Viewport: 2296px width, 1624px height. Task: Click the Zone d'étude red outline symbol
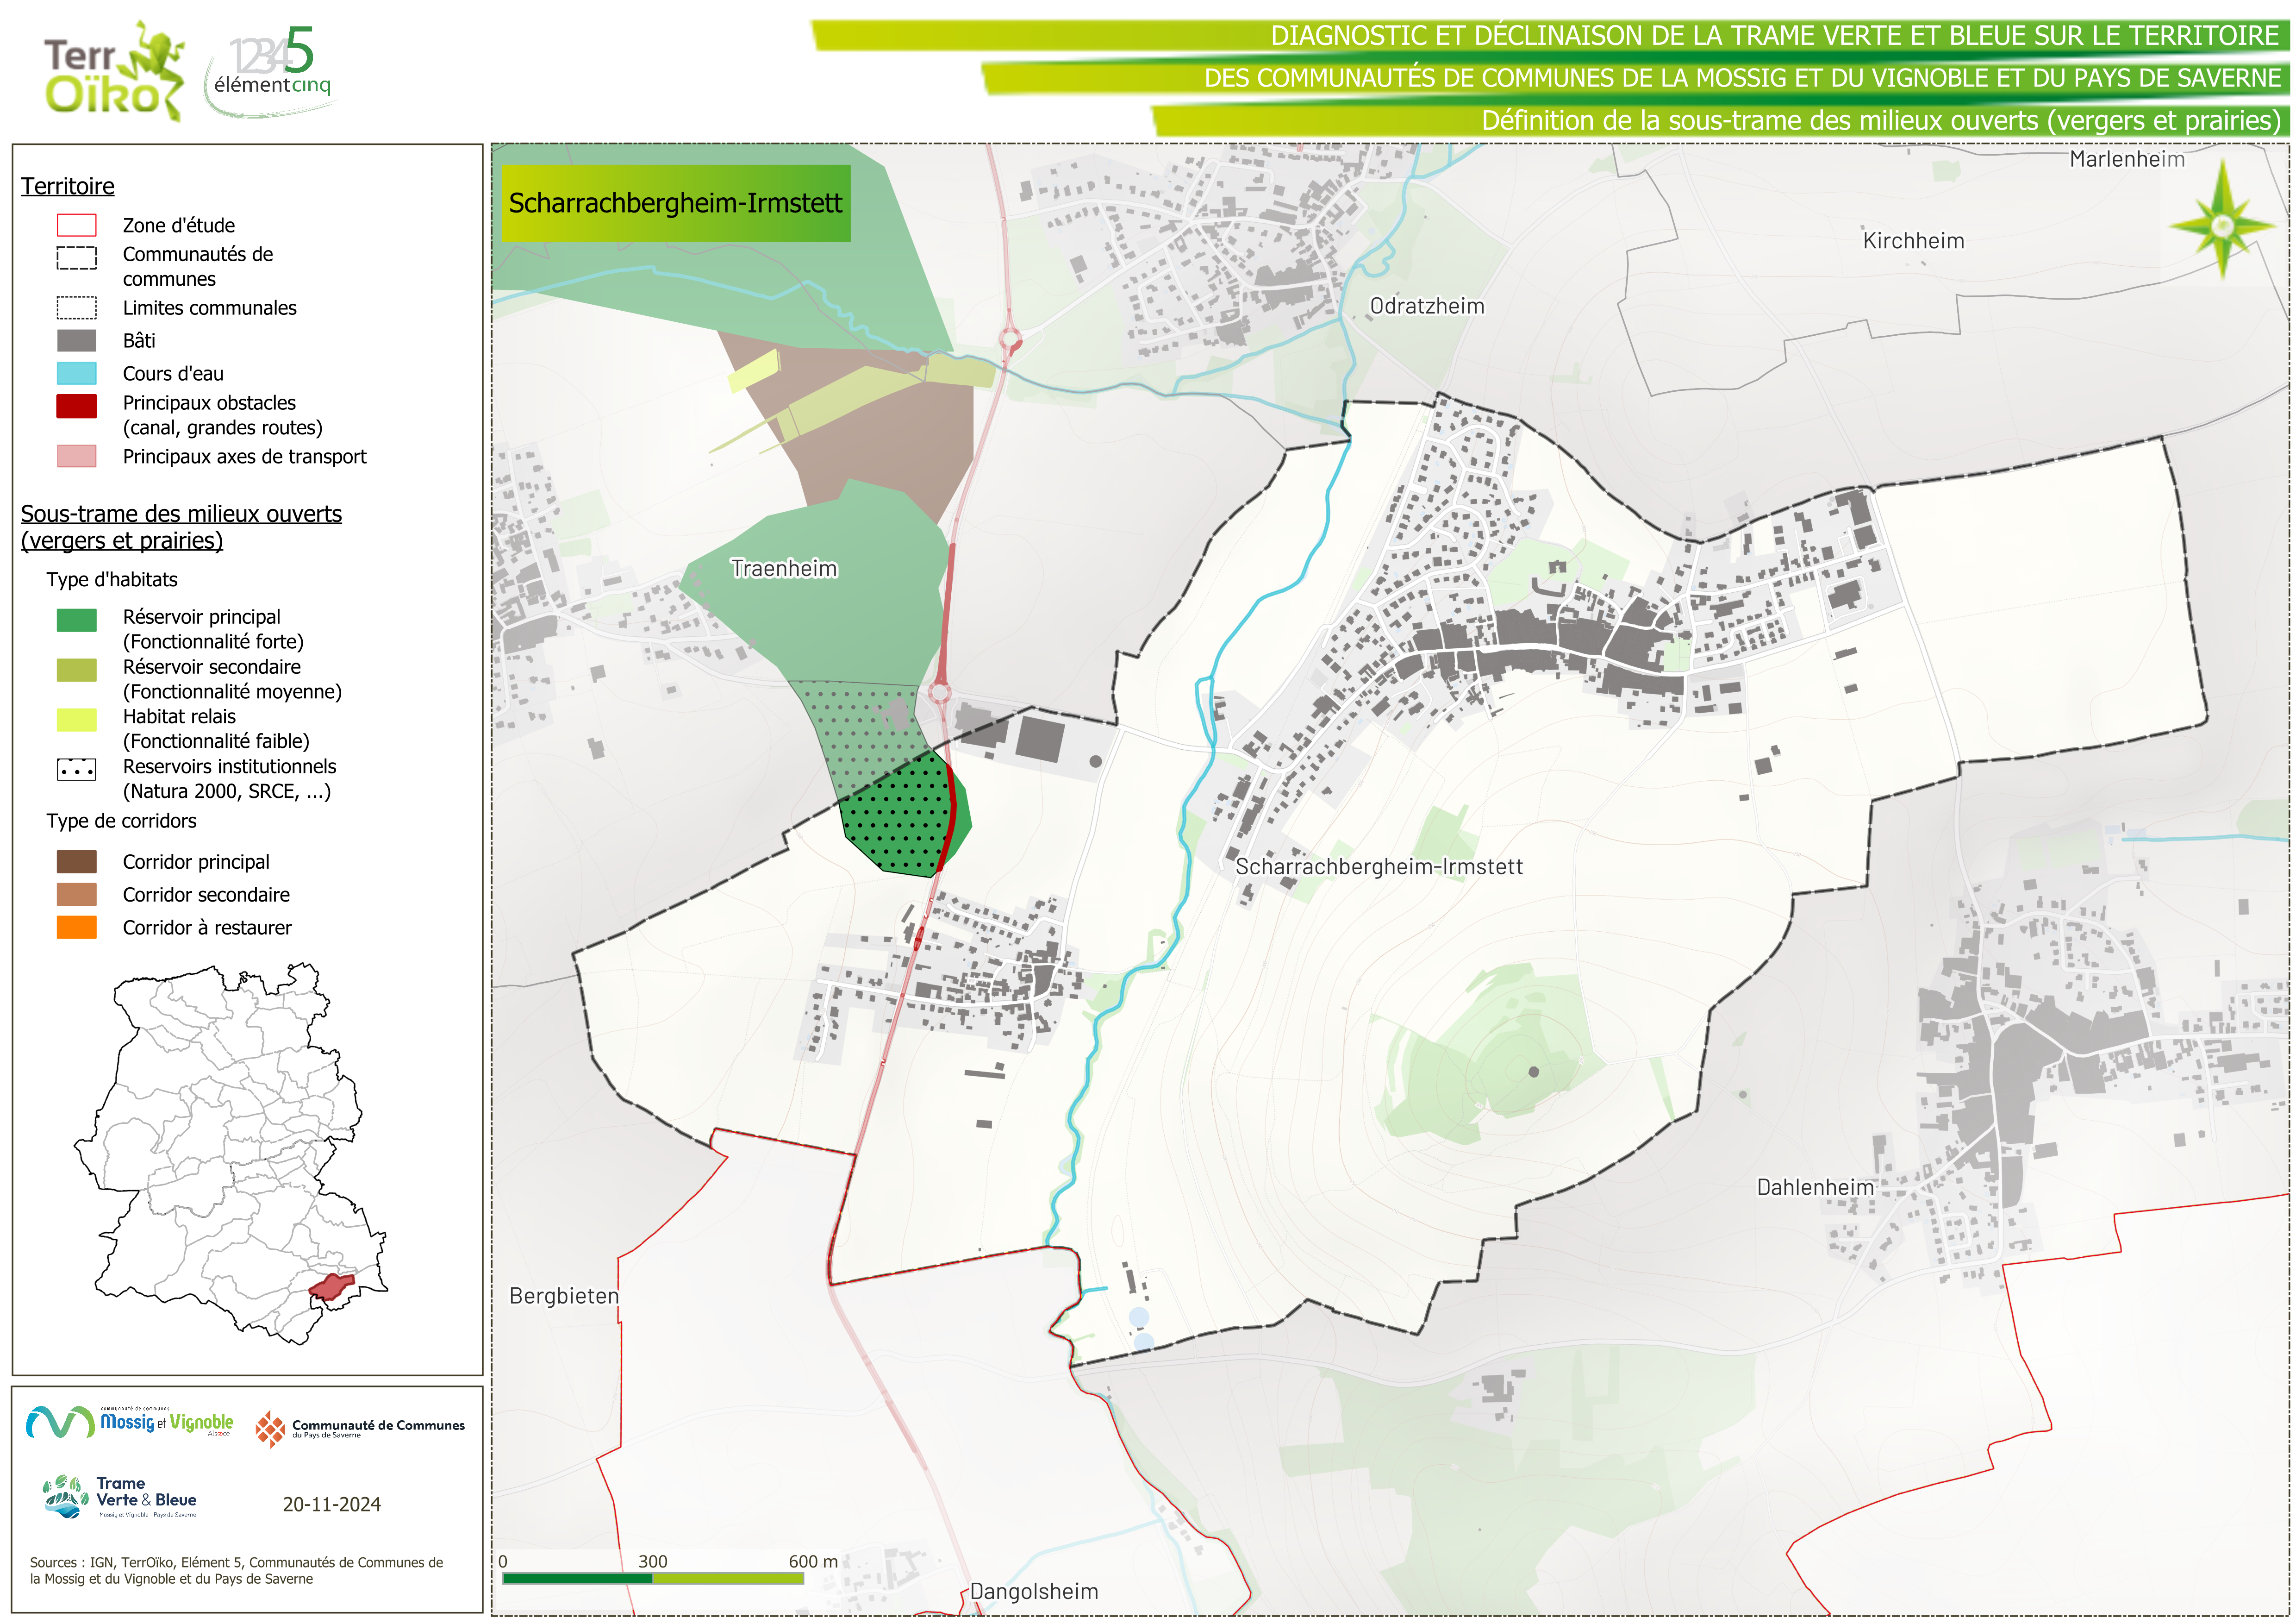click(x=77, y=225)
